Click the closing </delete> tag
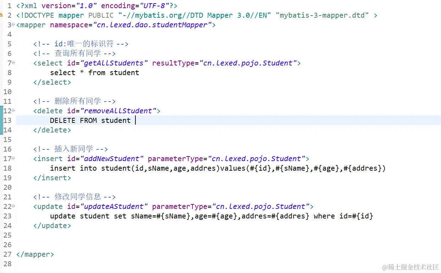The height and width of the screenshot is (273, 441). click(52, 130)
